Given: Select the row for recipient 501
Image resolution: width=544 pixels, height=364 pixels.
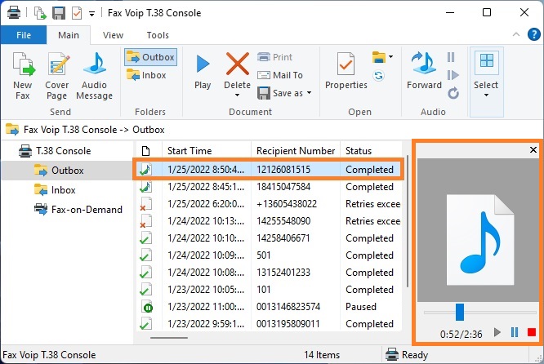Looking at the screenshot, I should (x=268, y=255).
